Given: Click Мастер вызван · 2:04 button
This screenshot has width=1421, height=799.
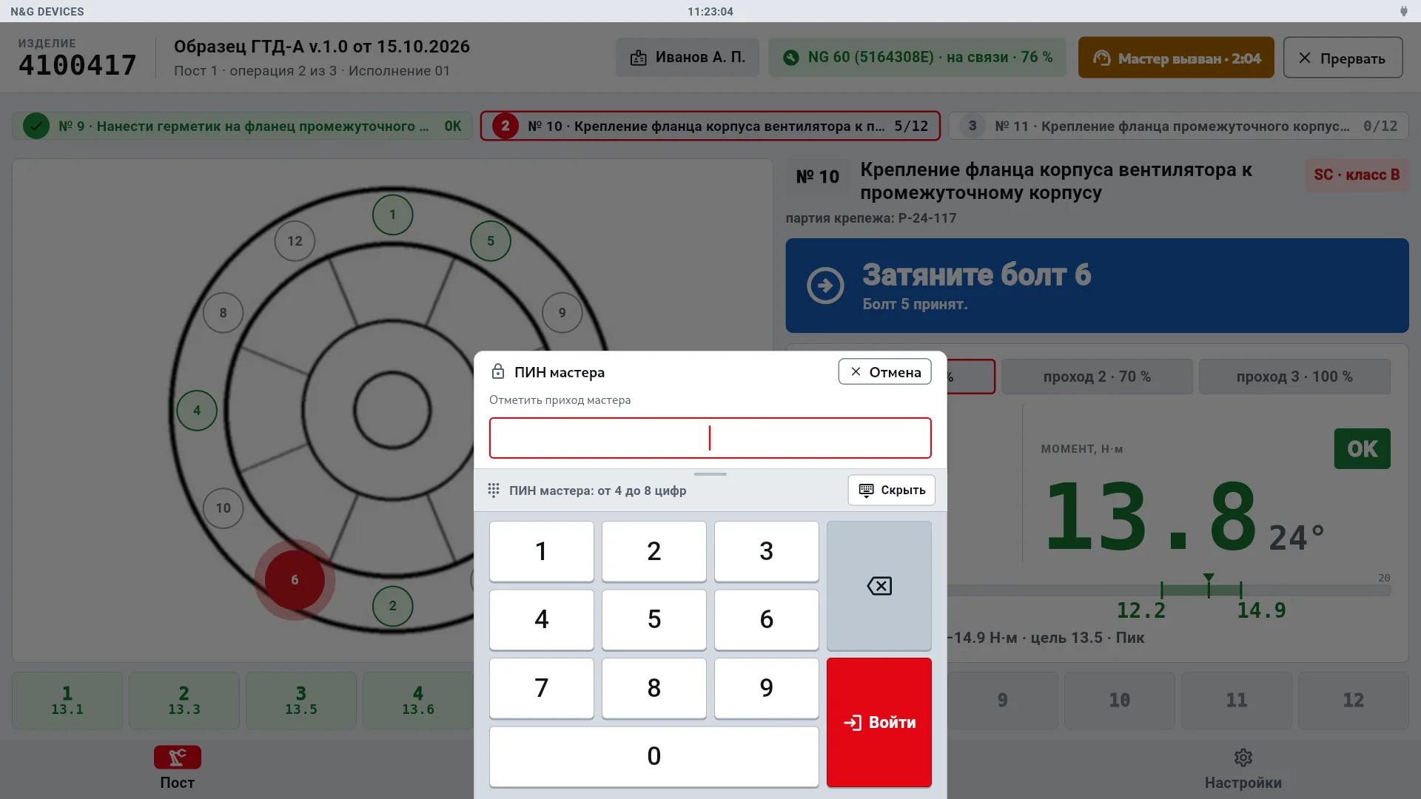Looking at the screenshot, I should click(1176, 58).
